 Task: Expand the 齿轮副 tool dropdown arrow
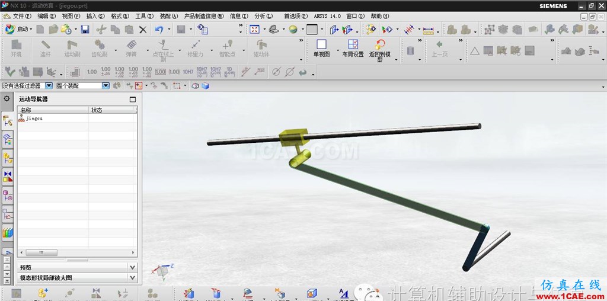pyautogui.click(x=116, y=51)
